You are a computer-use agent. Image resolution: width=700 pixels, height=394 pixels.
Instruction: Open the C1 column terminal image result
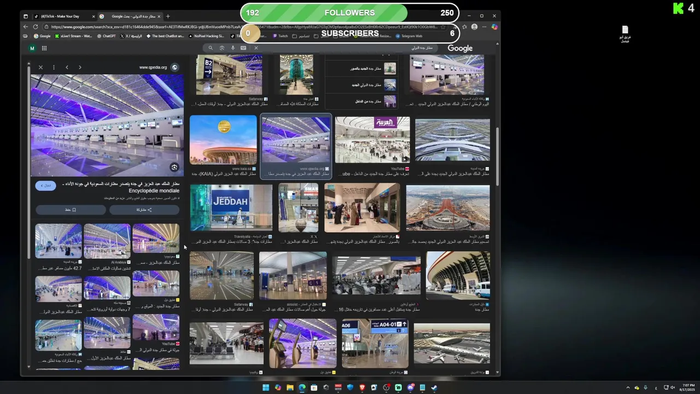(x=293, y=275)
